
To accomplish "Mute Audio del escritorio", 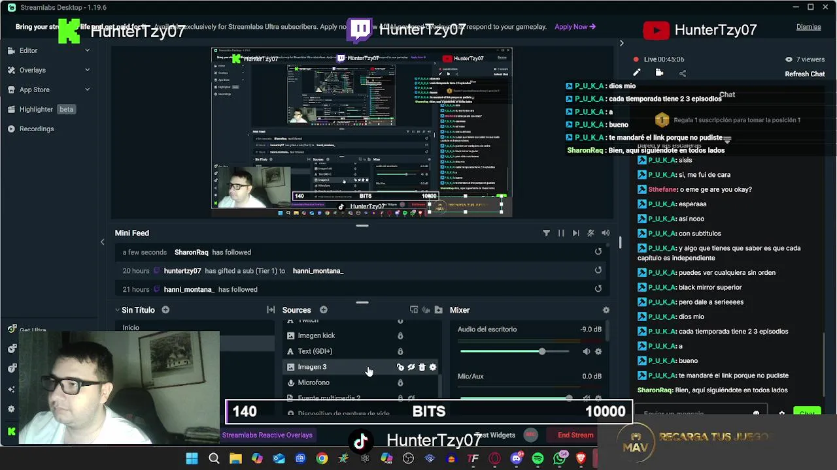I will [x=586, y=351].
